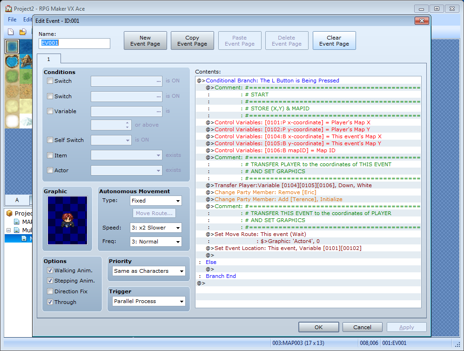464x351 pixels.
Task: Select the tileset A tab
Action: point(17,200)
